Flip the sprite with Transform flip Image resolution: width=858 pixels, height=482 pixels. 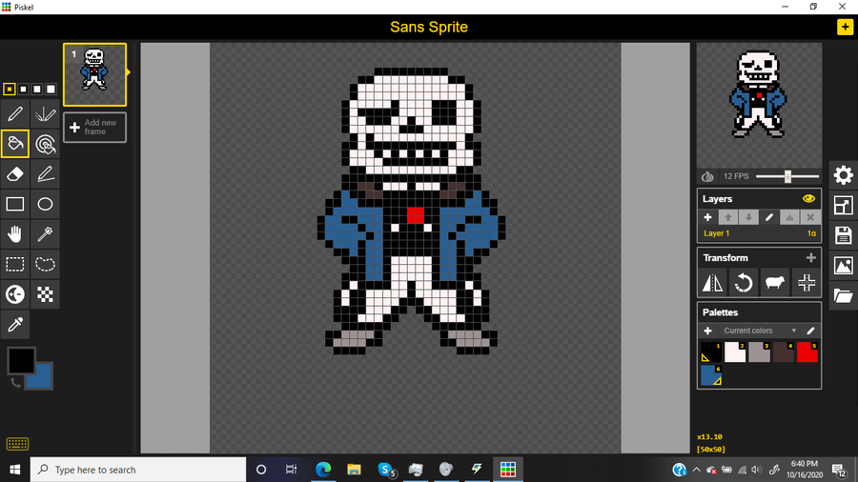[712, 283]
